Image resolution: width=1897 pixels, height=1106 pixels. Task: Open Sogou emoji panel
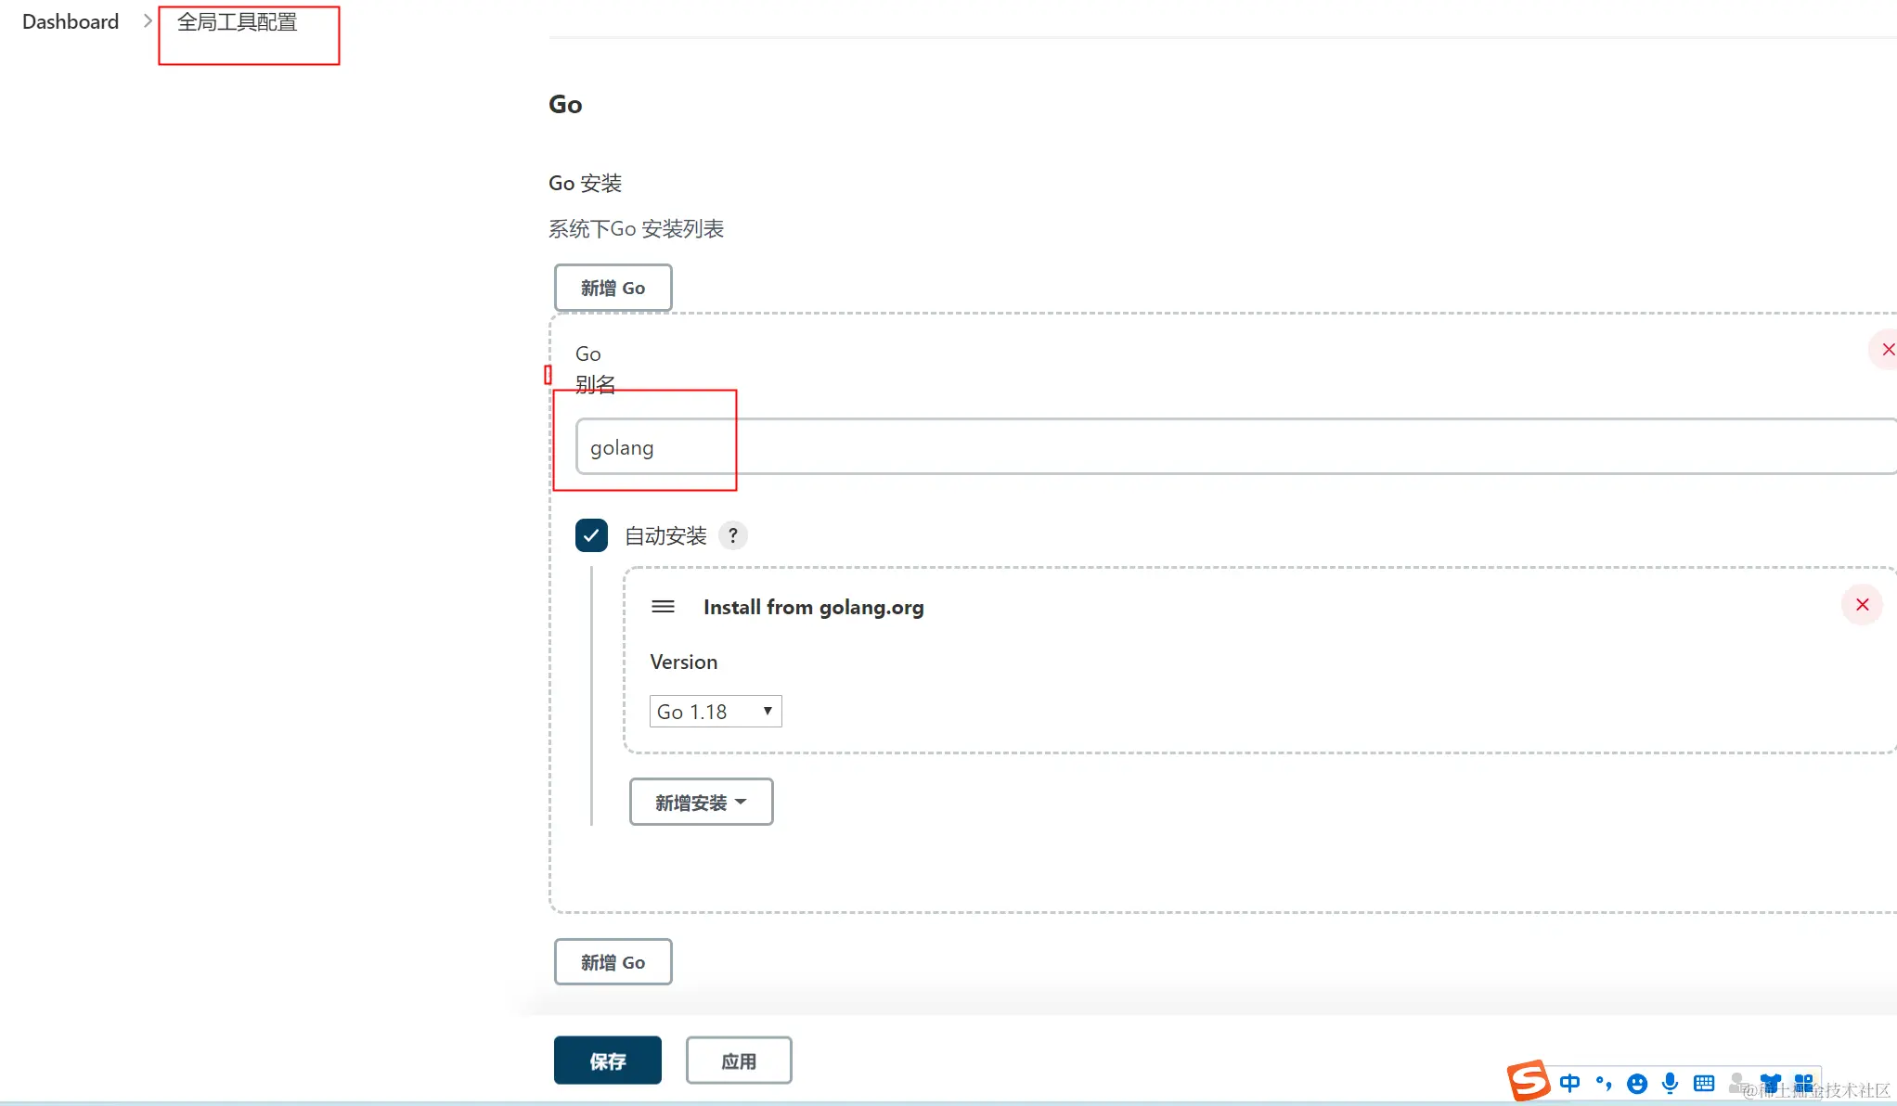tap(1637, 1083)
